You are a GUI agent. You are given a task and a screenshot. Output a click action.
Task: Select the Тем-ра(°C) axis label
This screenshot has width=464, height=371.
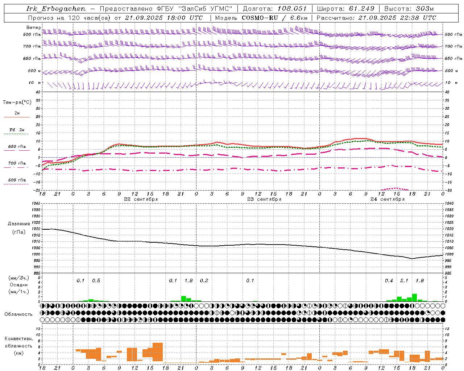(x=17, y=103)
